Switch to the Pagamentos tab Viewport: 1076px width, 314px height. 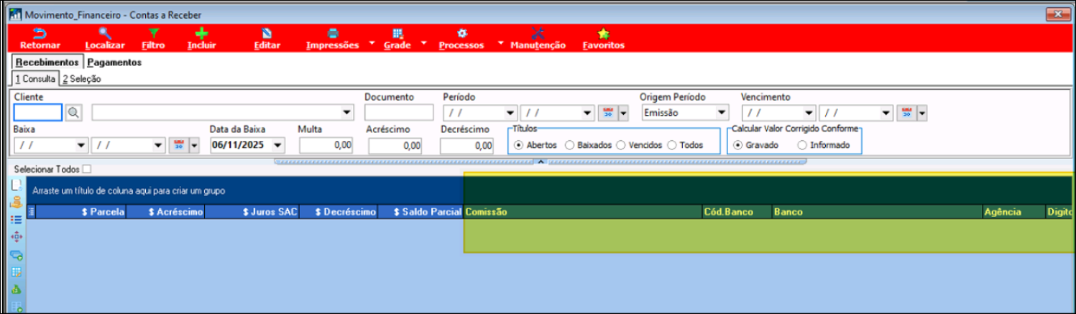click(x=114, y=63)
